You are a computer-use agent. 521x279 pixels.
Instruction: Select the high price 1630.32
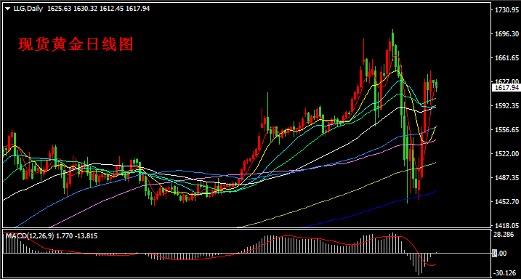(85, 9)
